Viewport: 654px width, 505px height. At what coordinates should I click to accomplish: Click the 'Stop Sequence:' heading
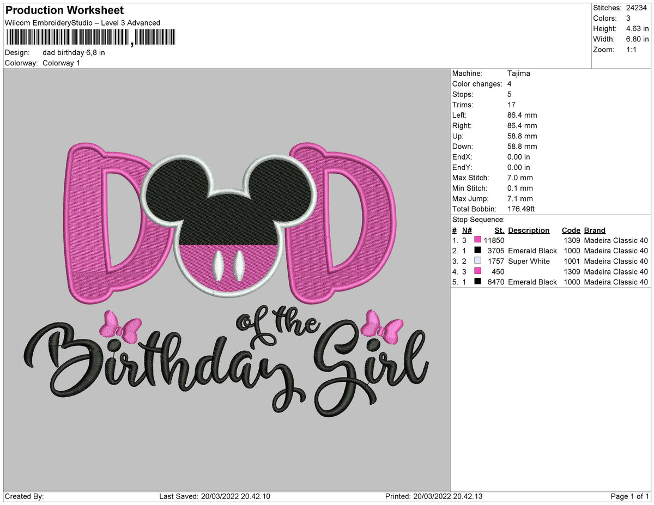click(479, 220)
